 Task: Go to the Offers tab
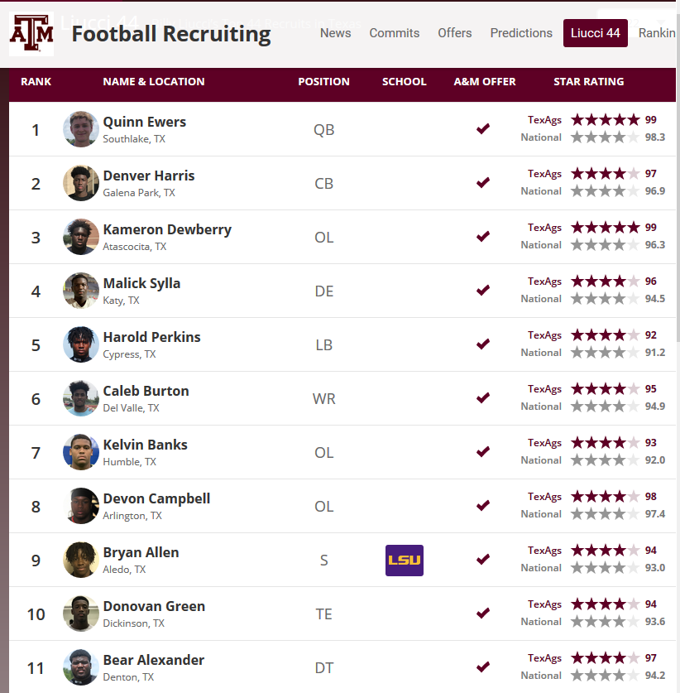(454, 33)
